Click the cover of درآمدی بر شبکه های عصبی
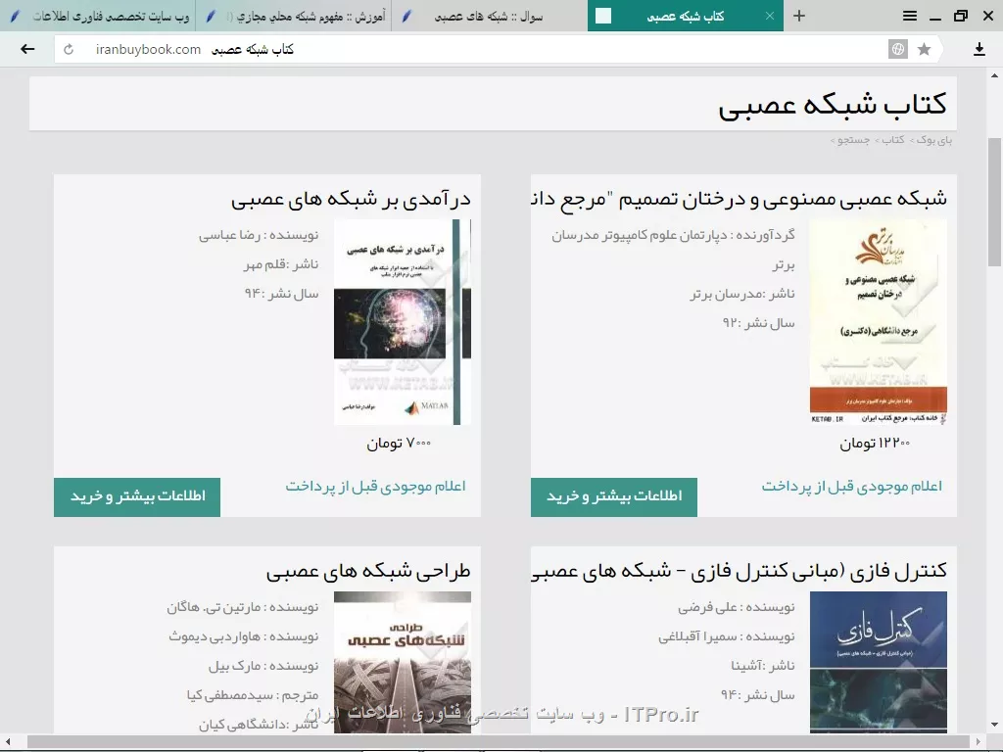Screen dimensions: 1003x752 click(x=403, y=322)
